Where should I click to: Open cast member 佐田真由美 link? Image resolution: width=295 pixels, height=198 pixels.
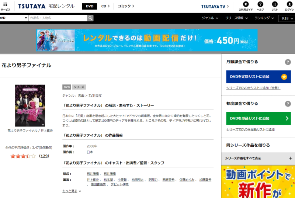coord(98,184)
